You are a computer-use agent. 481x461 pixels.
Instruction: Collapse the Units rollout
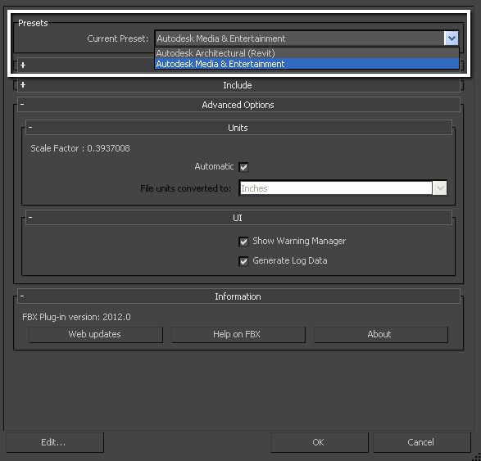238,128
